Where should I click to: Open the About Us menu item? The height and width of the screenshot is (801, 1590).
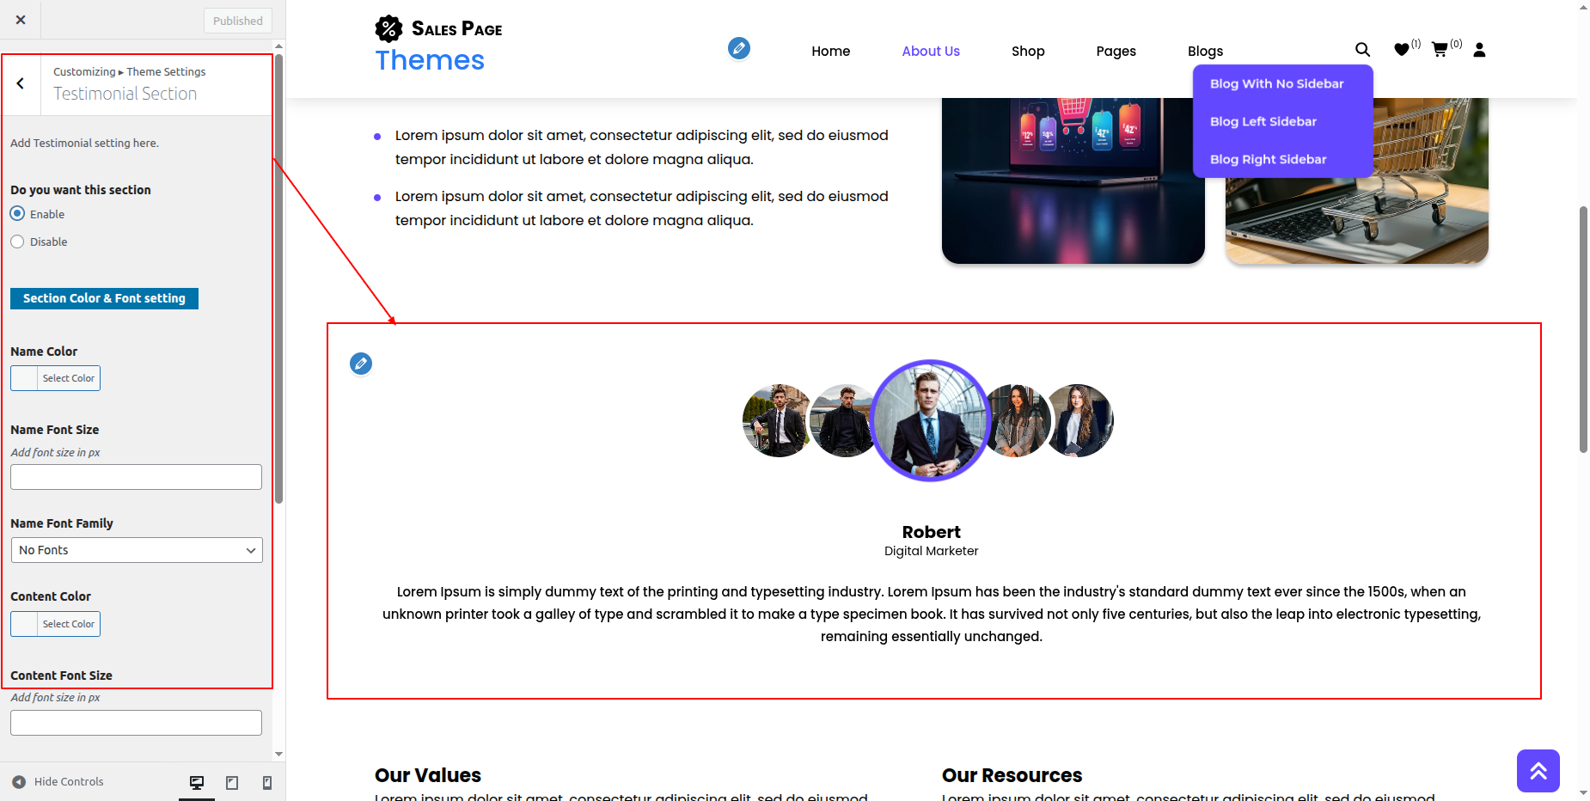pyautogui.click(x=931, y=51)
